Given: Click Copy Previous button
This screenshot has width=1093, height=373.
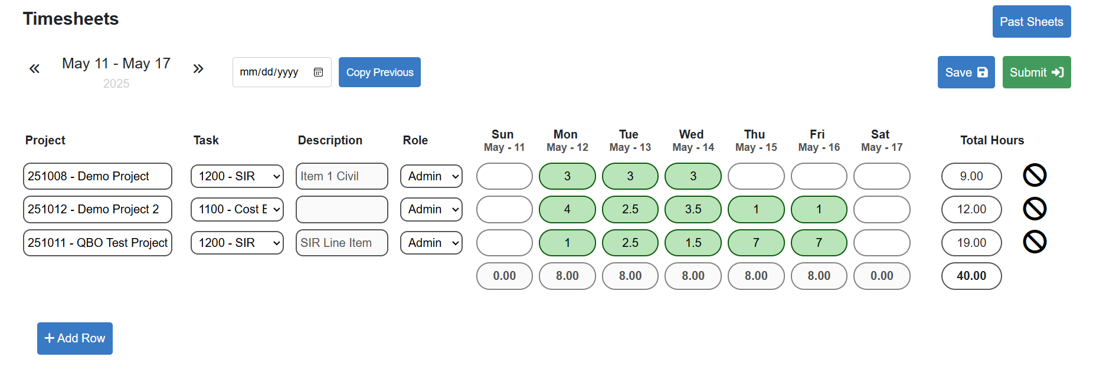Looking at the screenshot, I should [x=379, y=72].
